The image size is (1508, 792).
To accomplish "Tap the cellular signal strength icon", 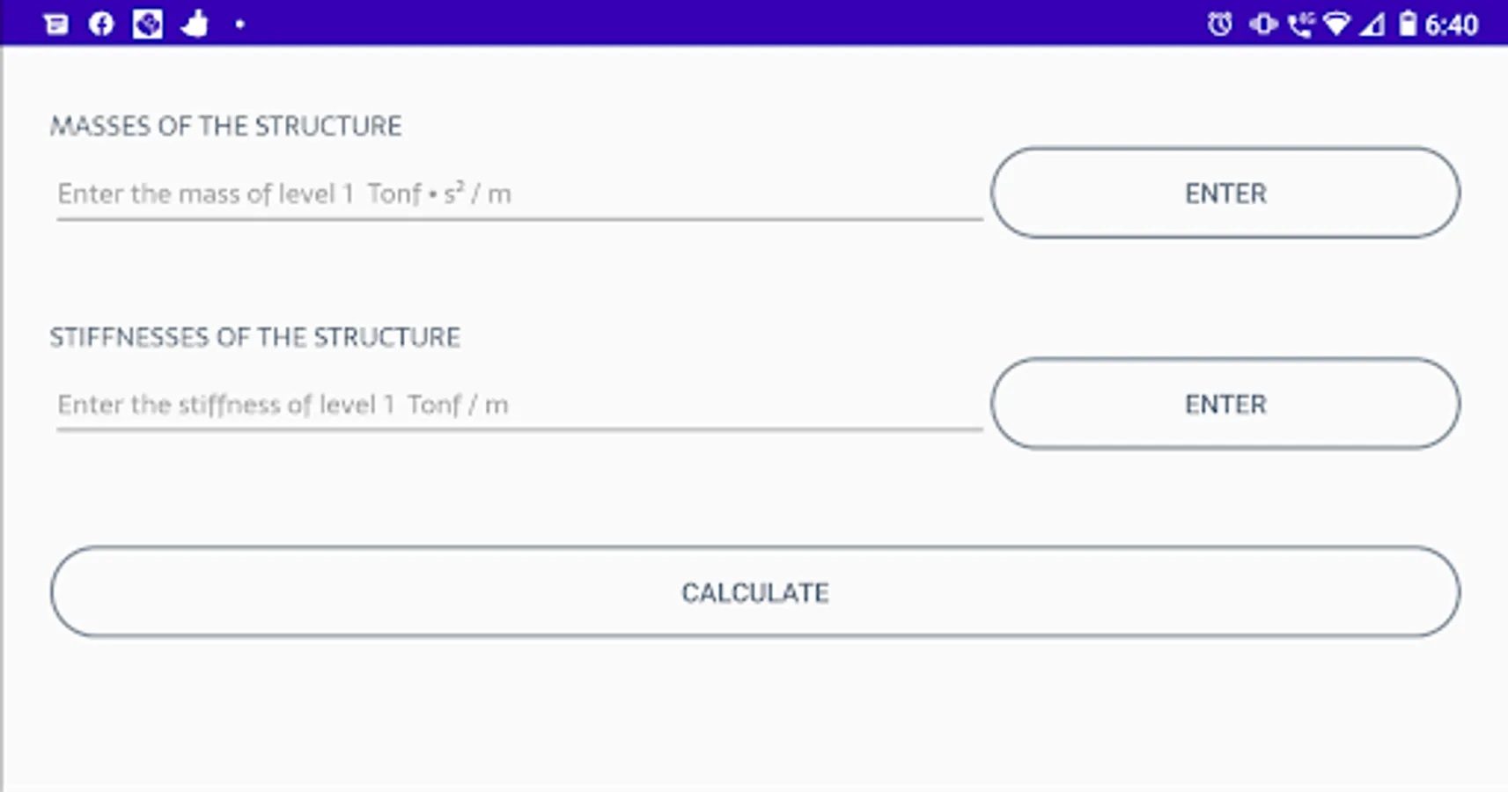I will [x=1372, y=24].
